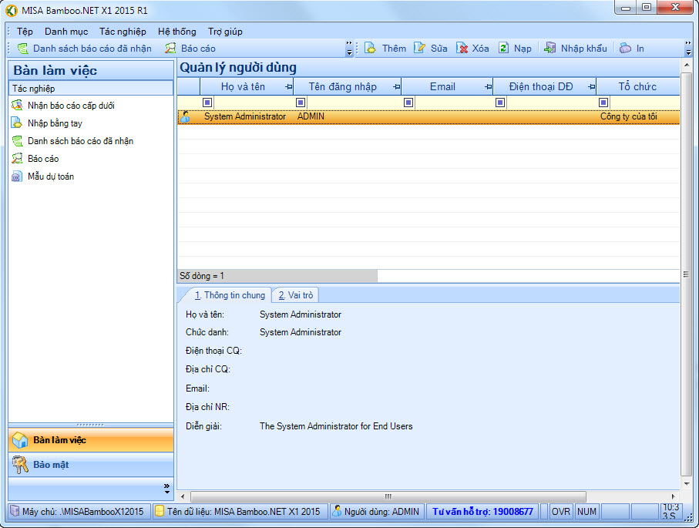Click the Bàn làm việc house icon
This screenshot has width=699, height=528.
20,440
